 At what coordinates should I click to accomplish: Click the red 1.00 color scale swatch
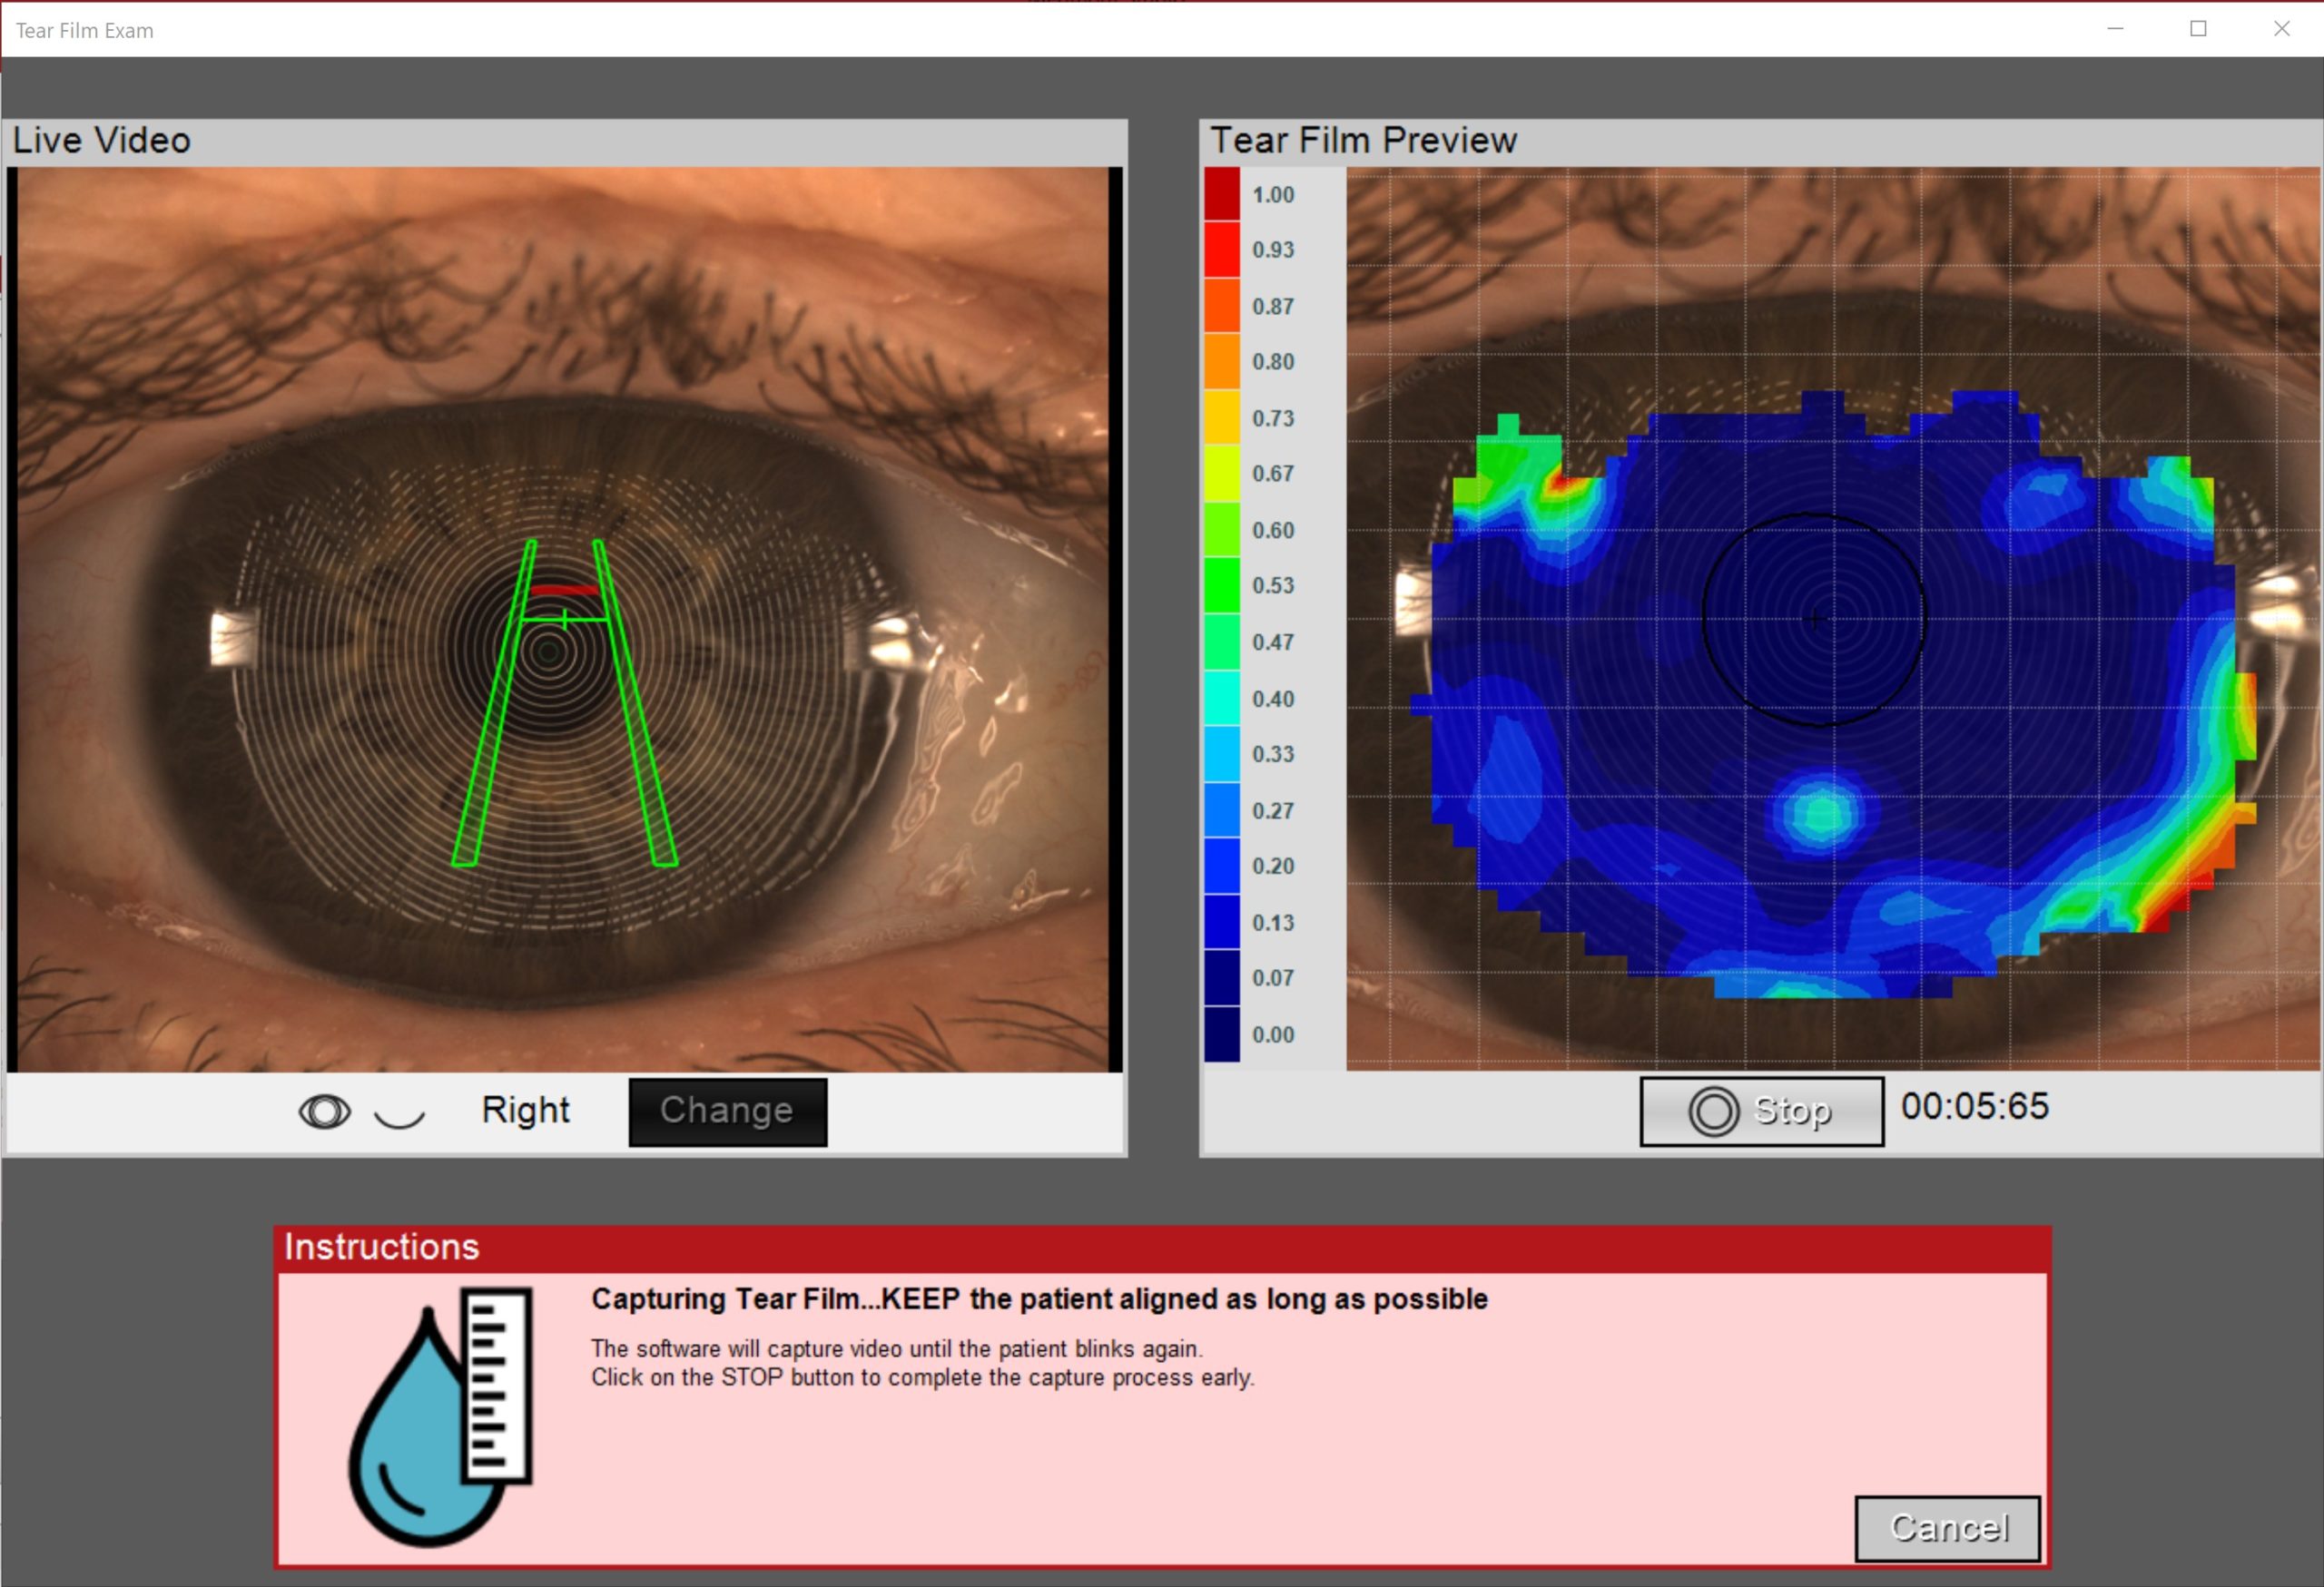point(1221,194)
